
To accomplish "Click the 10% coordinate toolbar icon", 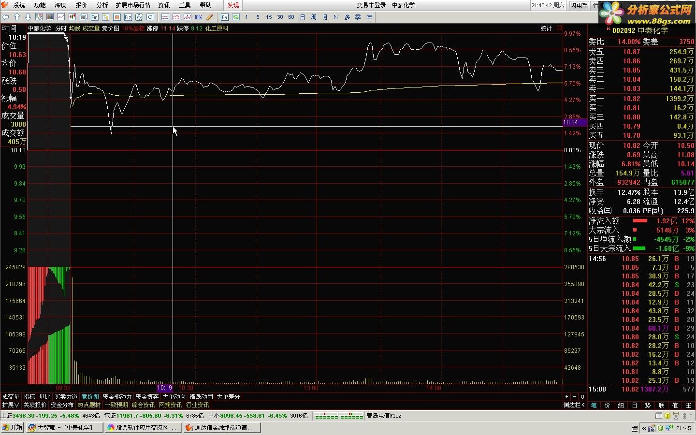I will point(198,17).
